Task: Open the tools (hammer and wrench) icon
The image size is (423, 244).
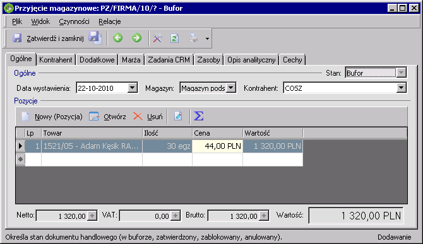Action: click(158, 38)
